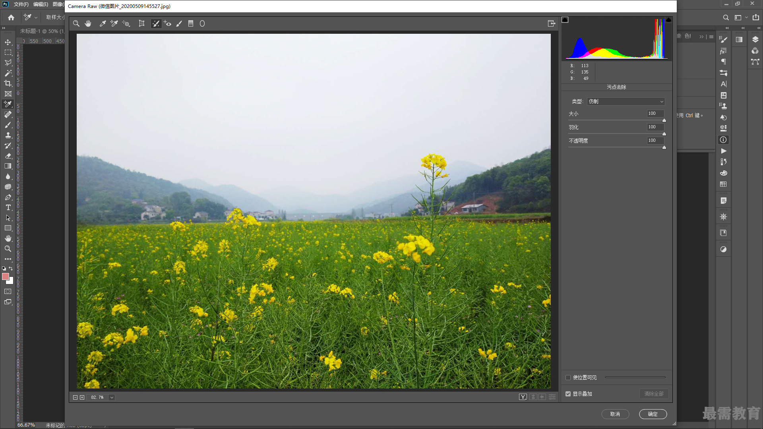
Task: Select the Clone Stamp tool in Photoshop
Action: tap(8, 135)
